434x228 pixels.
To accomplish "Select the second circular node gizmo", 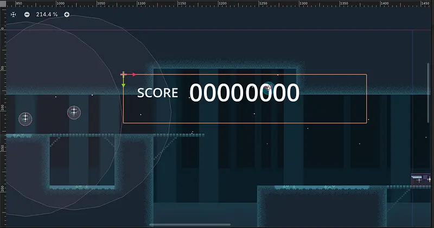I will [74, 112].
